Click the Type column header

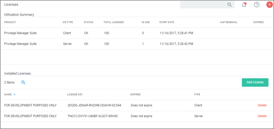(x=197, y=95)
